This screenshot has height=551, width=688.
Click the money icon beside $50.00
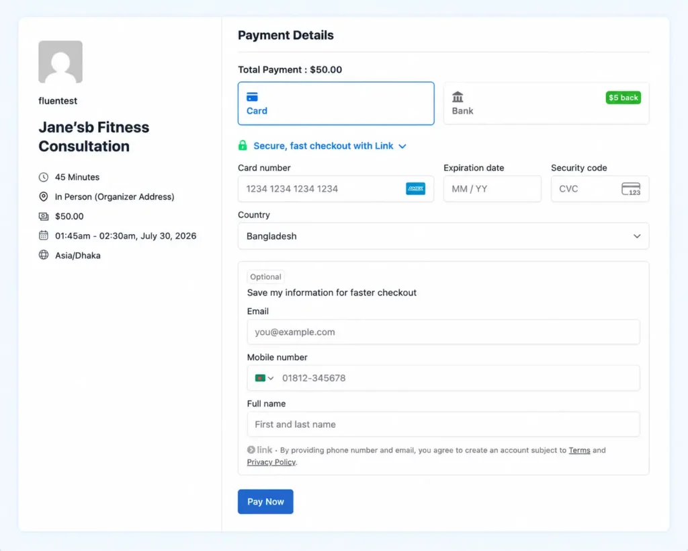(x=44, y=216)
